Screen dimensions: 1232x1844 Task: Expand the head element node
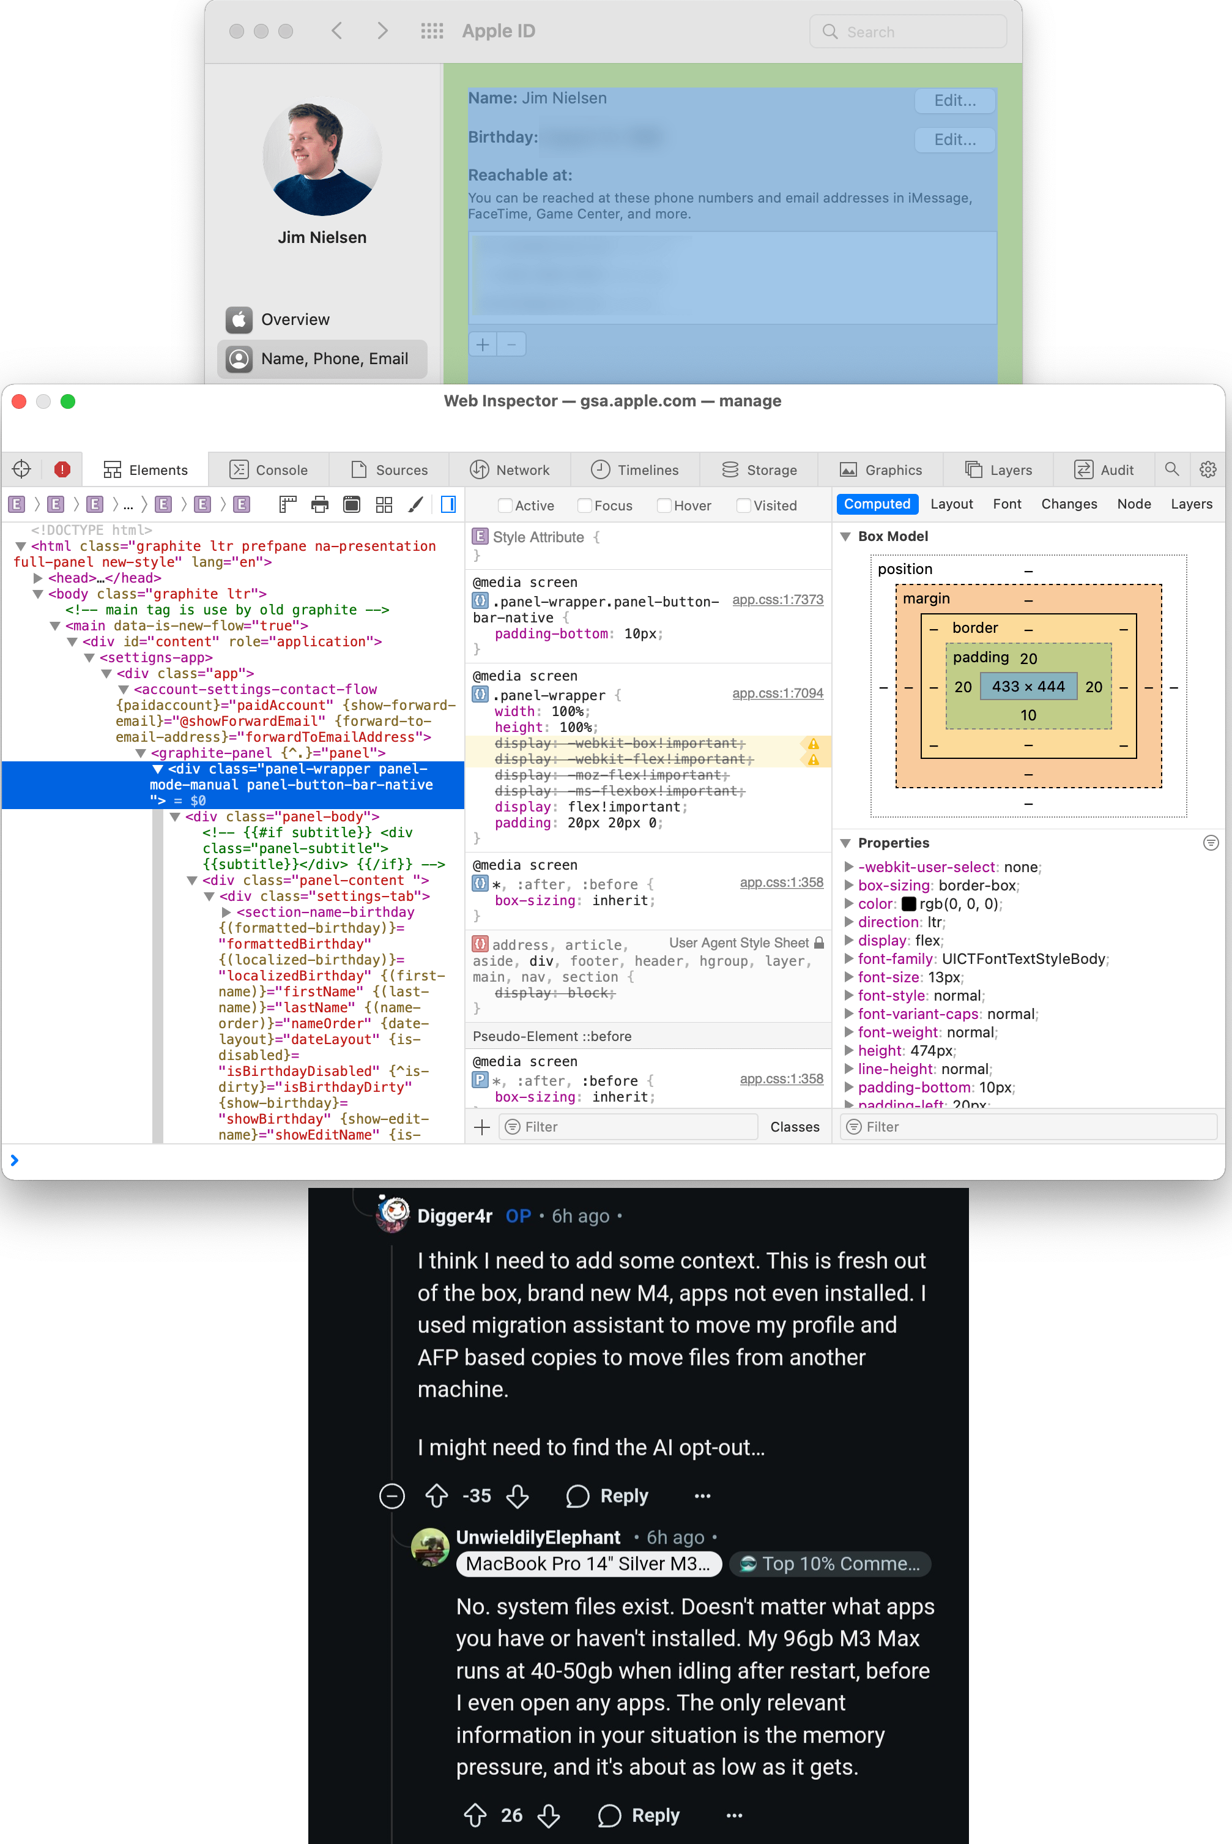[x=38, y=578]
